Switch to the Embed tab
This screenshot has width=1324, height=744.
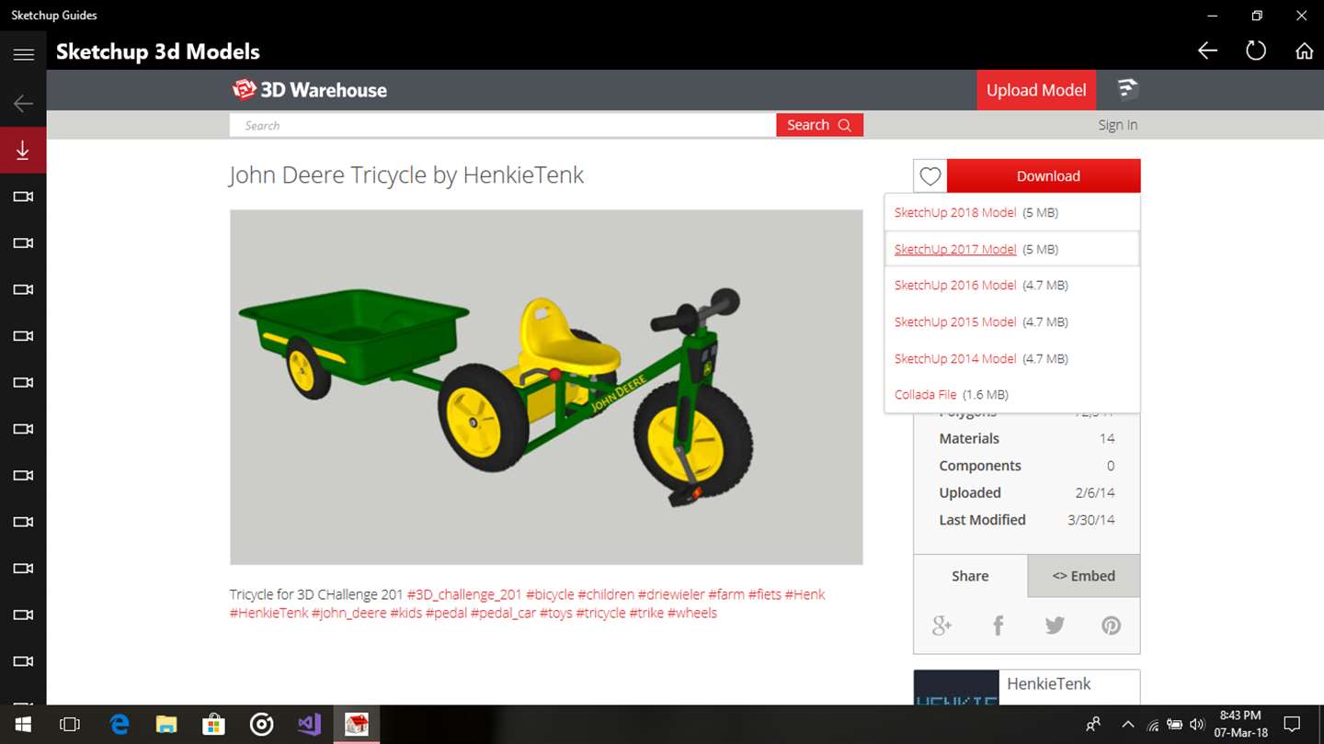1084,576
